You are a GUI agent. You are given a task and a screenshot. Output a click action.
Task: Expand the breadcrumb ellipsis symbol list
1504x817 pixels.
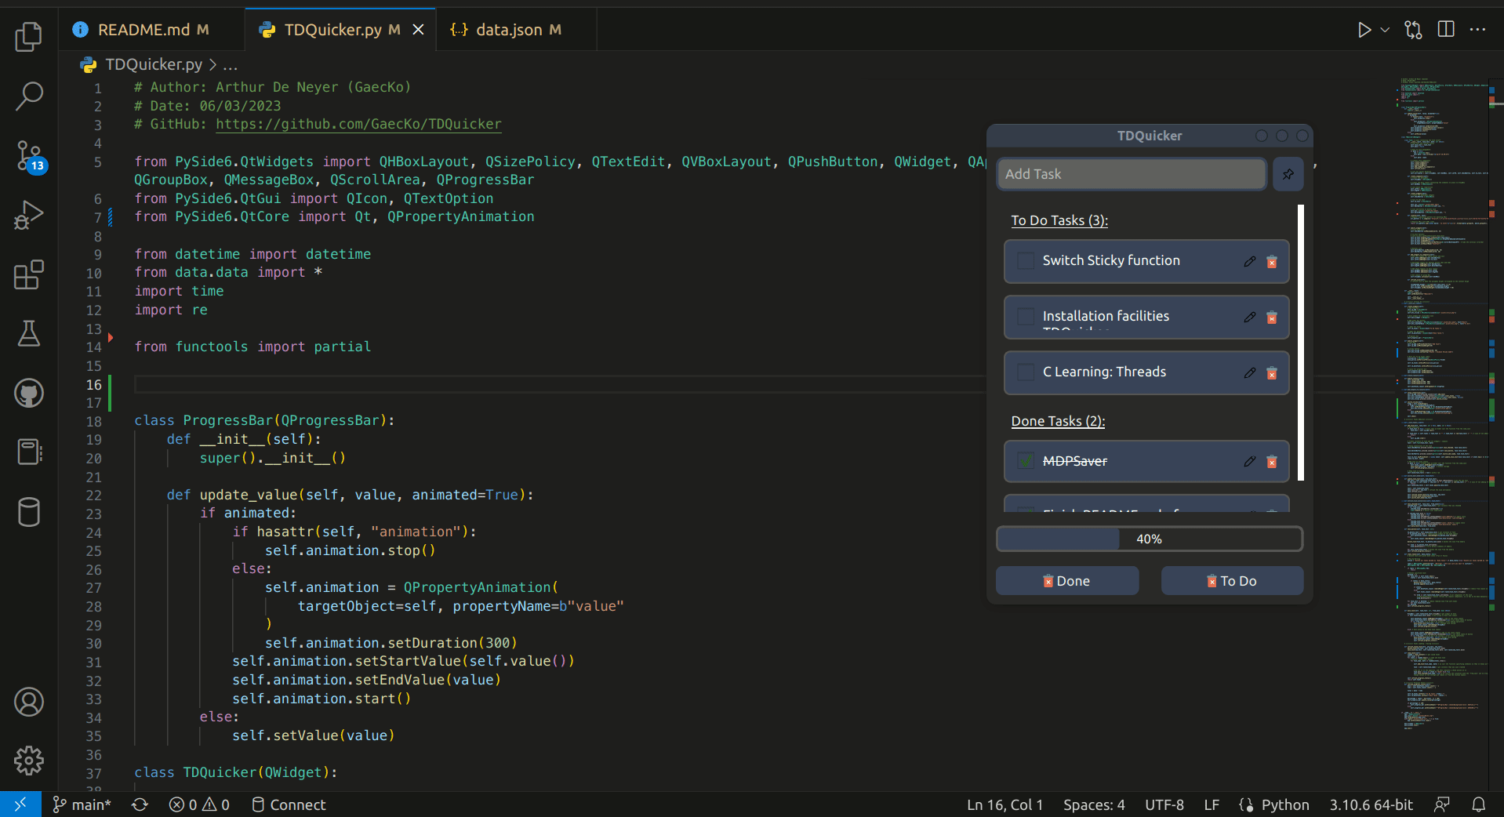230,64
